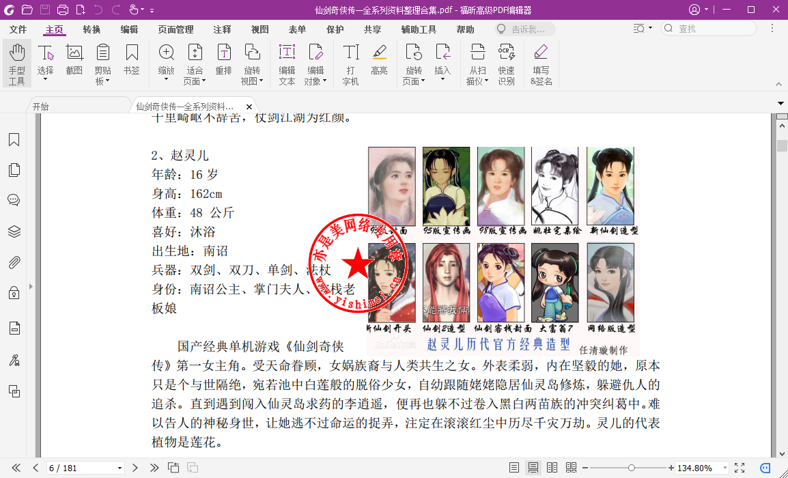Open From Scanner (从扫描仪)
Viewport: 788px width, 478px height.
point(477,64)
